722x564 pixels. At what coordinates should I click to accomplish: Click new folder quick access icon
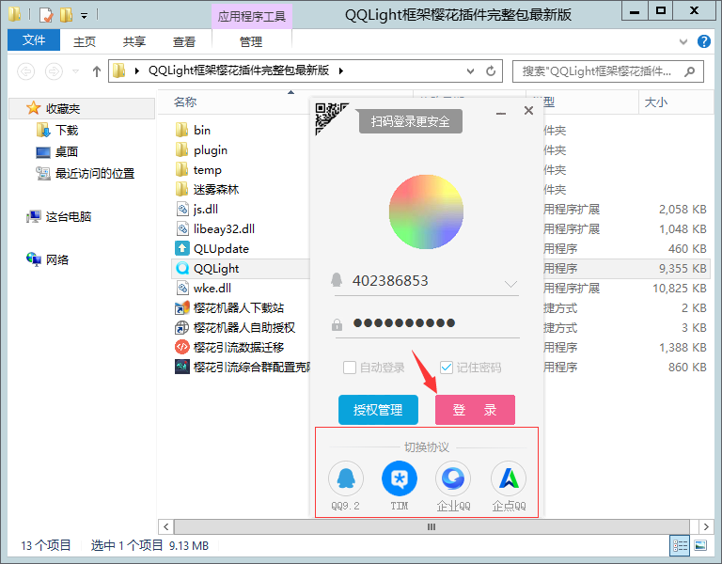coord(67,15)
